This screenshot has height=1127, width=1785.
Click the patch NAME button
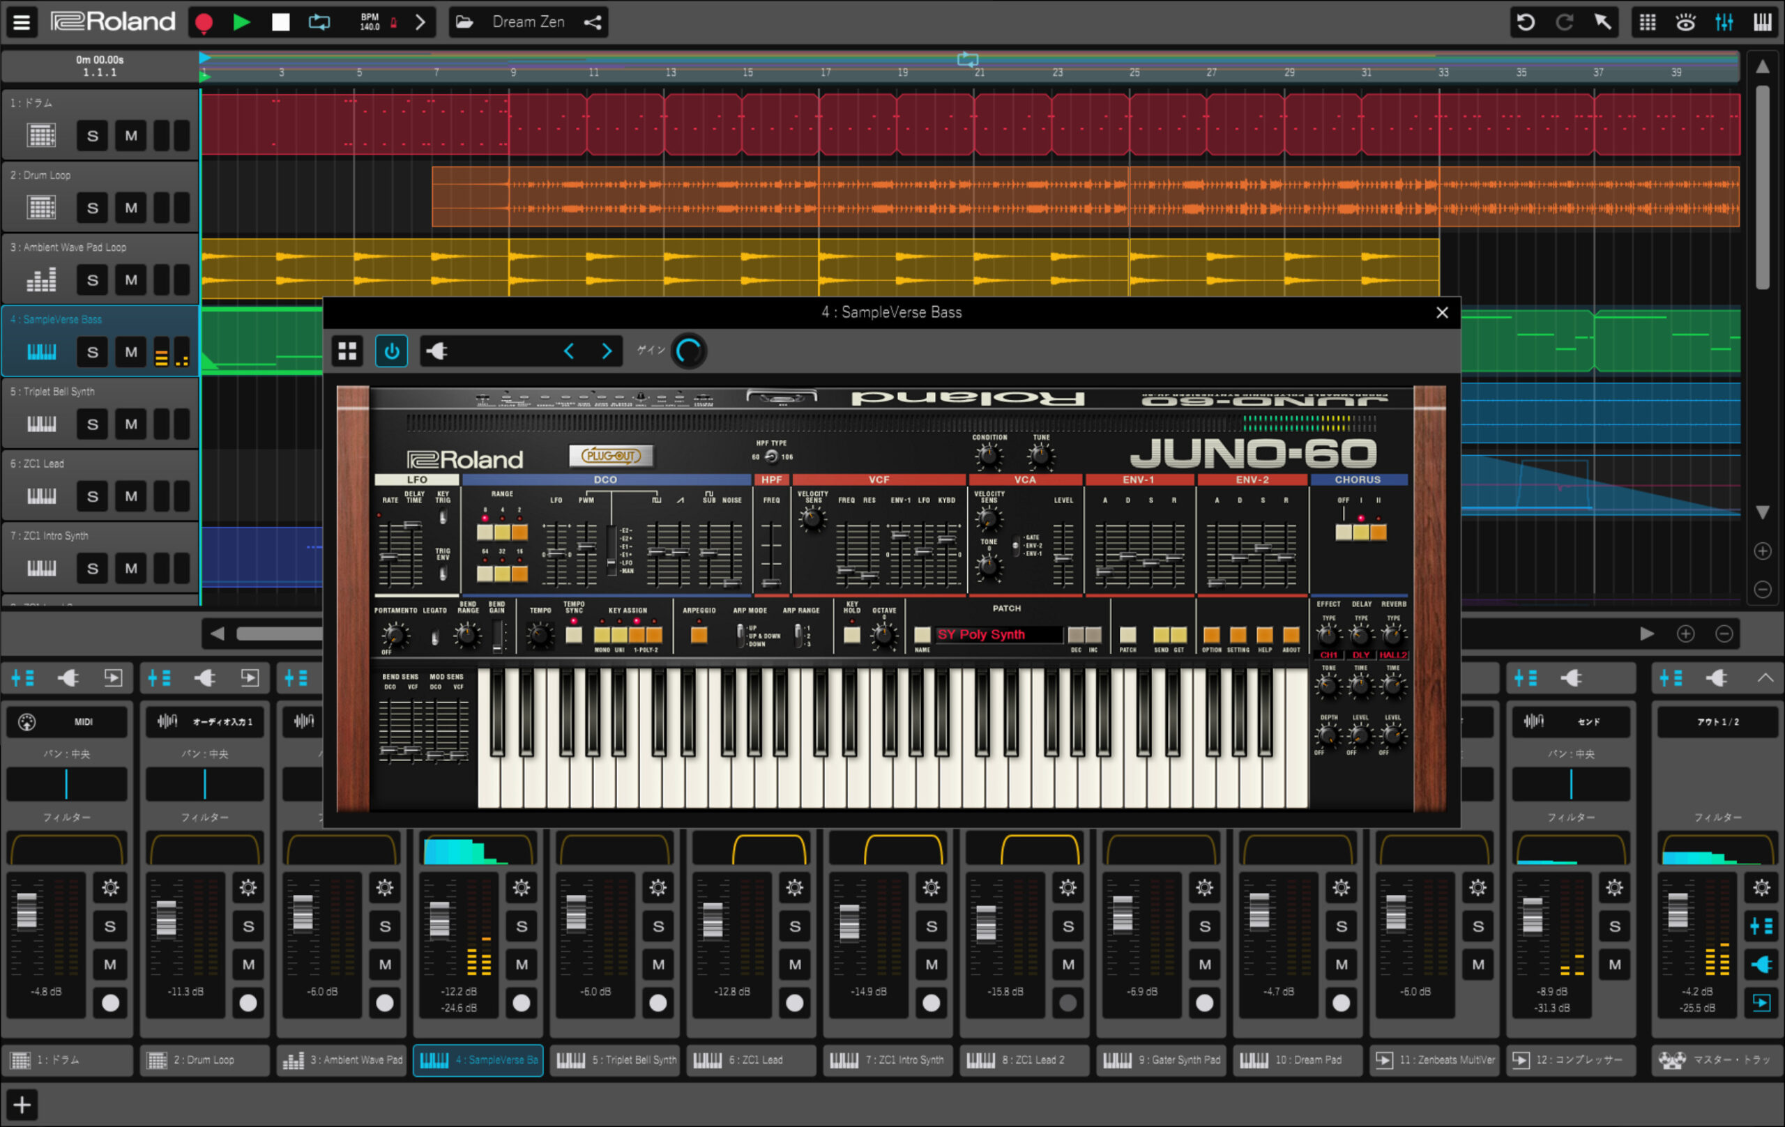click(x=922, y=634)
